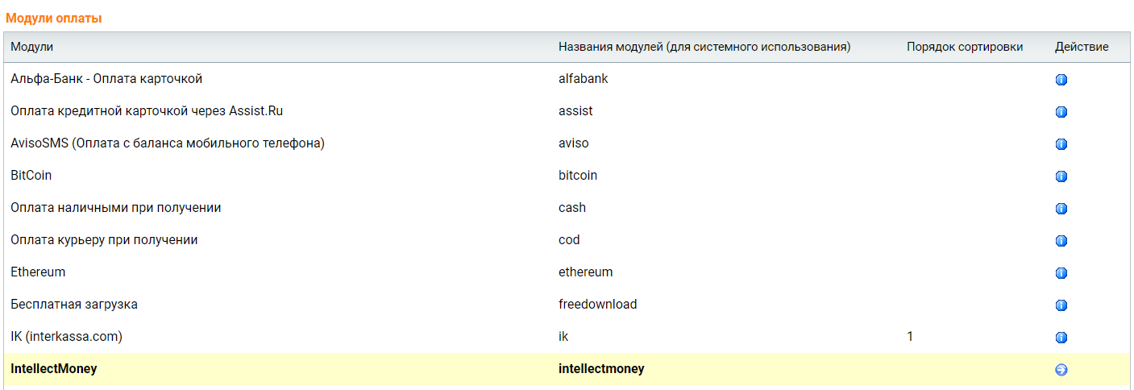Viewport: 1134px width, 390px height.
Task: Click info icon in BitCoin row
Action: pos(1061,176)
